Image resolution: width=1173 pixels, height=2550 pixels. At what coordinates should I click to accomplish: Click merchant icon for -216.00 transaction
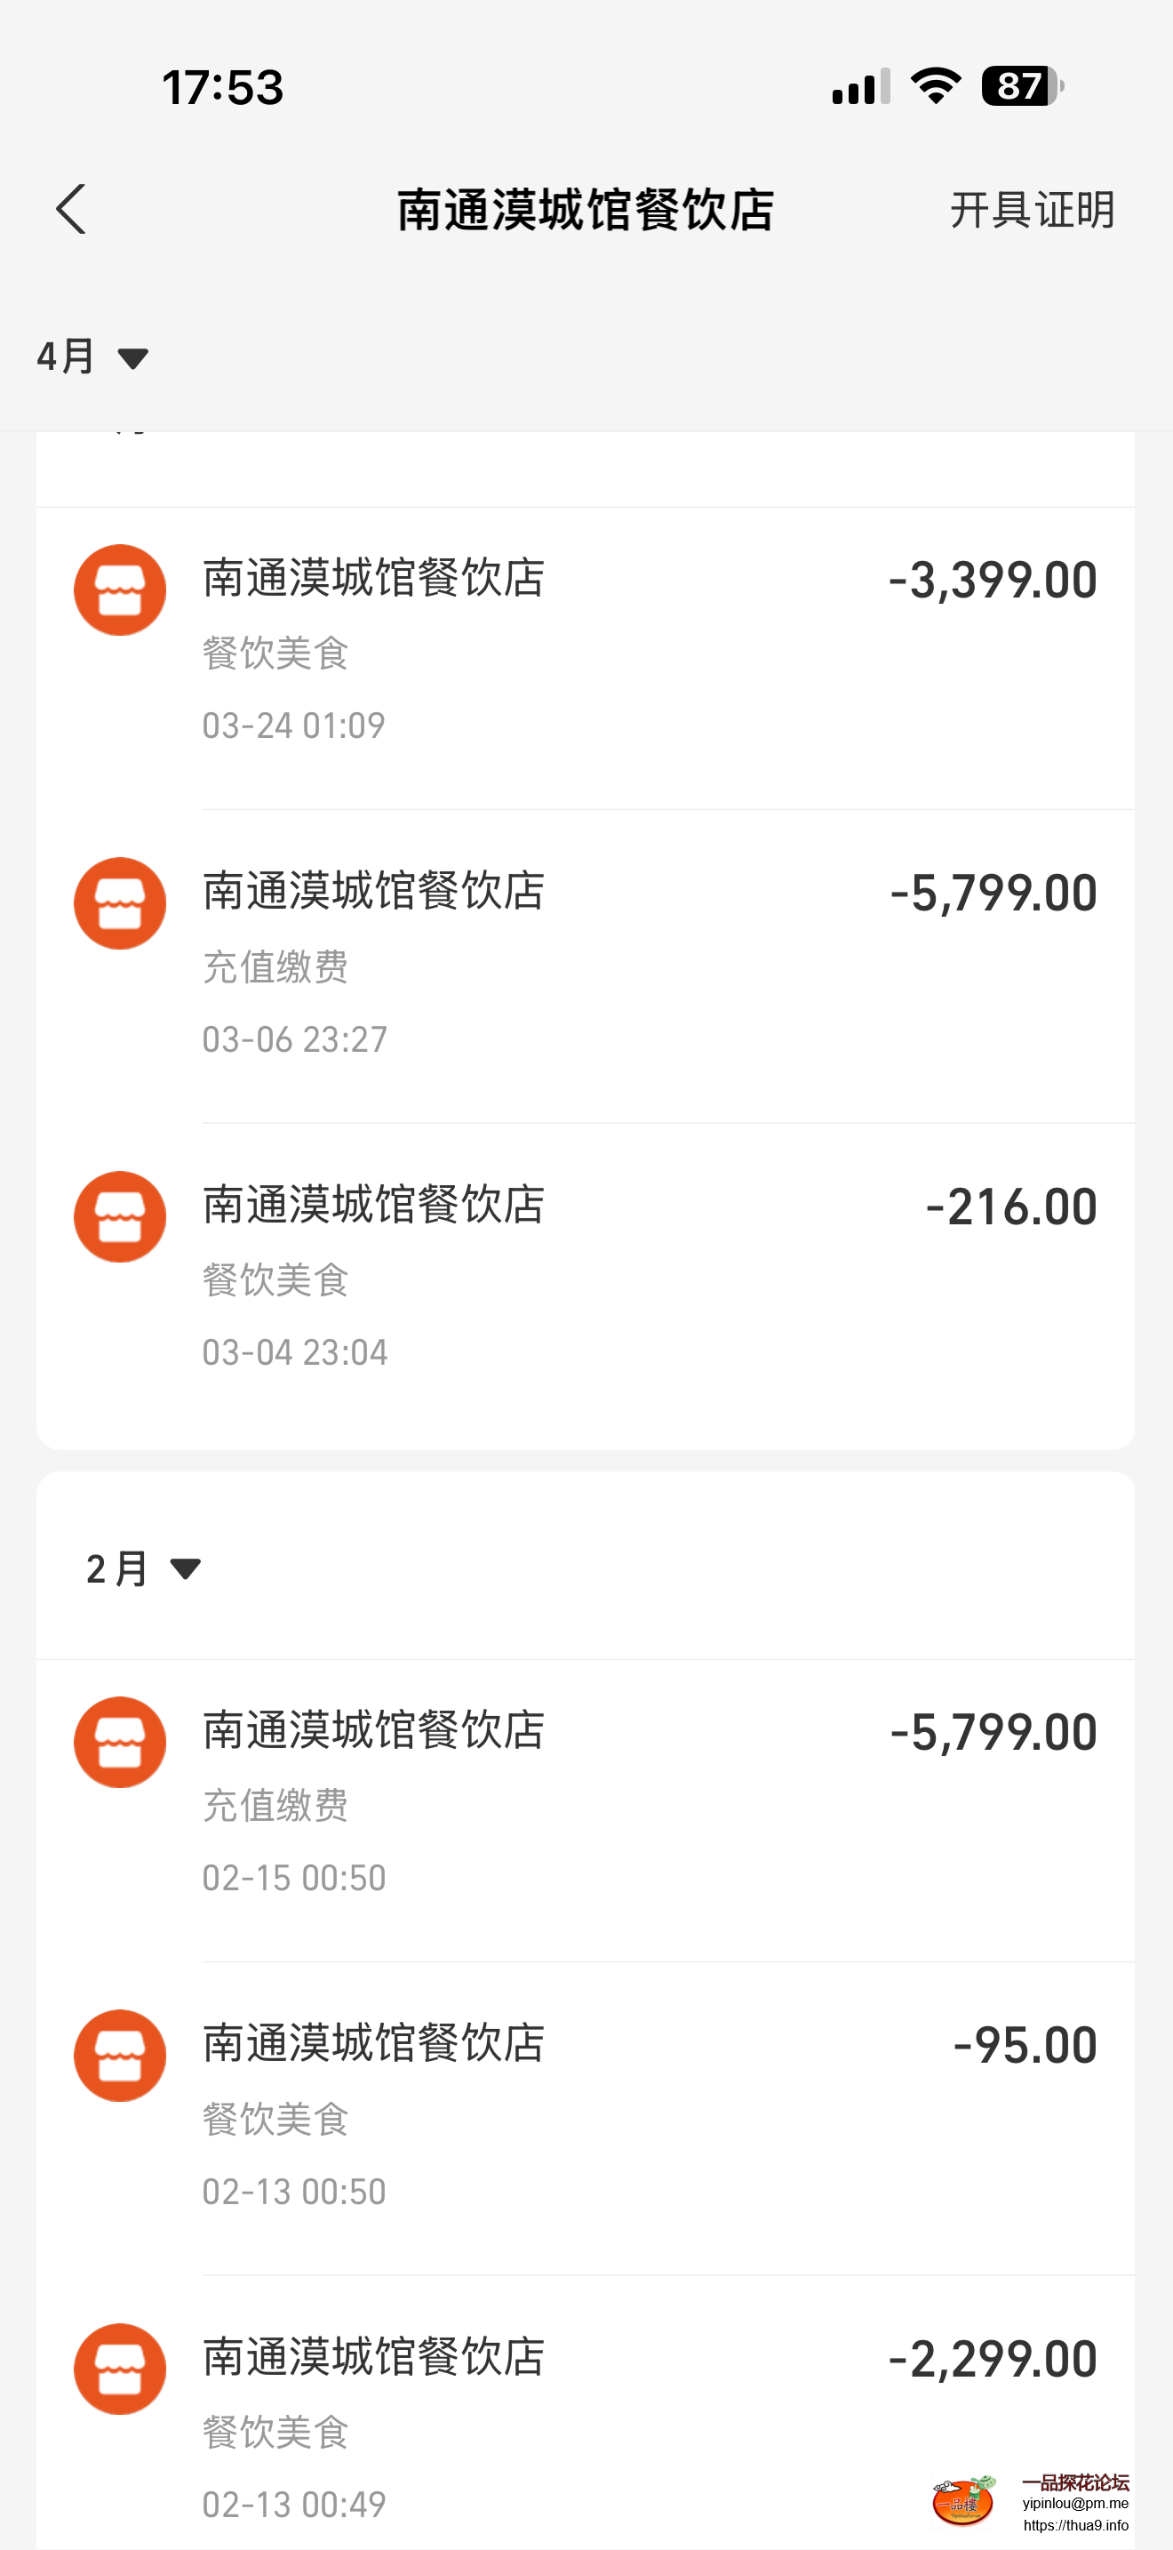click(120, 1216)
